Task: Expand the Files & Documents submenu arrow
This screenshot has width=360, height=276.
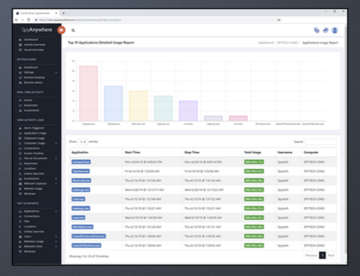Action: (x=56, y=159)
